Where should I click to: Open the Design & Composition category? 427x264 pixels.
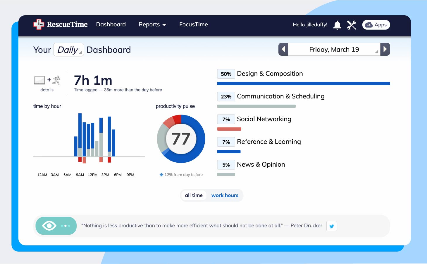tap(270, 74)
